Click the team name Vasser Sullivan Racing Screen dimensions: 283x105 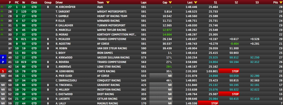113,57
